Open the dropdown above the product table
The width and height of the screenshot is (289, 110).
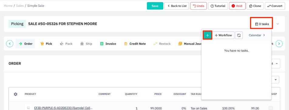pos(275,79)
